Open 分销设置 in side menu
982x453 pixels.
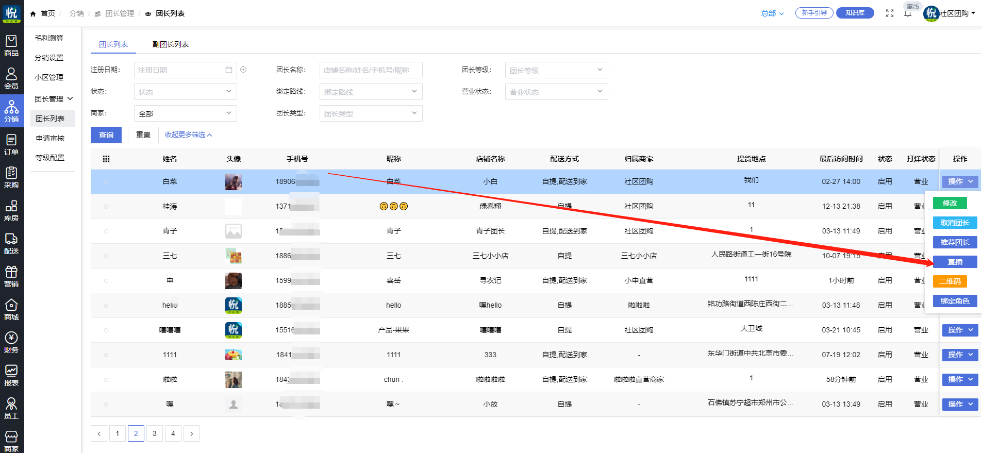pyautogui.click(x=49, y=58)
